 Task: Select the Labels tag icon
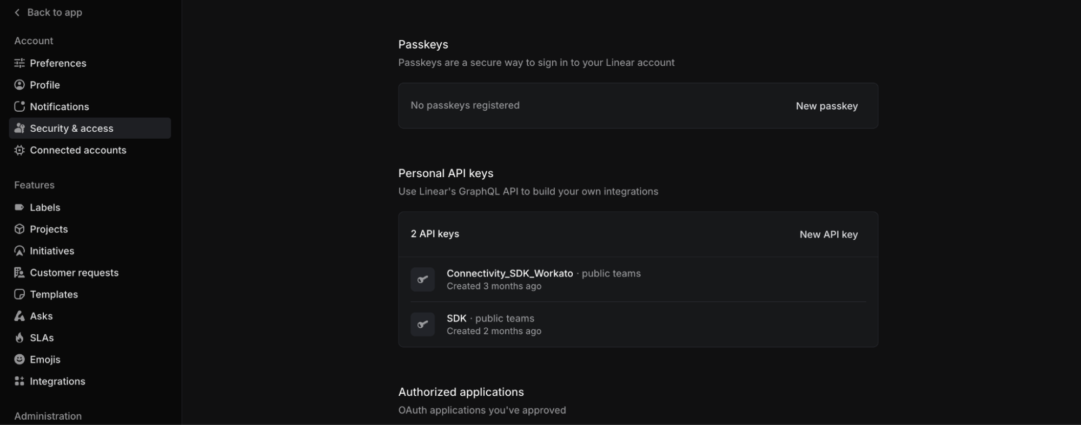click(19, 207)
